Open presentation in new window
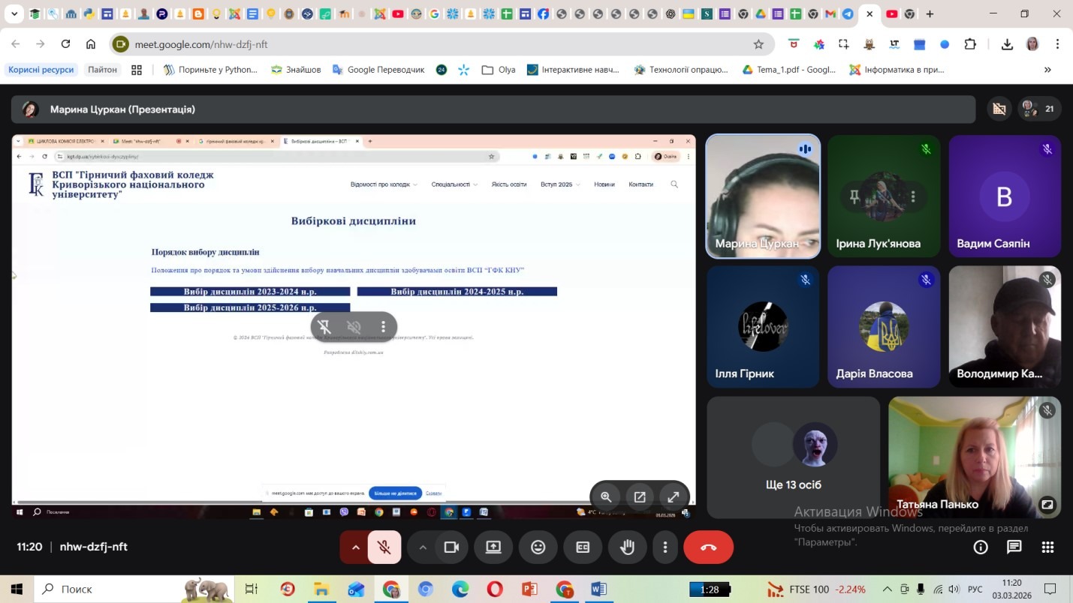The width and height of the screenshot is (1073, 603). [640, 496]
